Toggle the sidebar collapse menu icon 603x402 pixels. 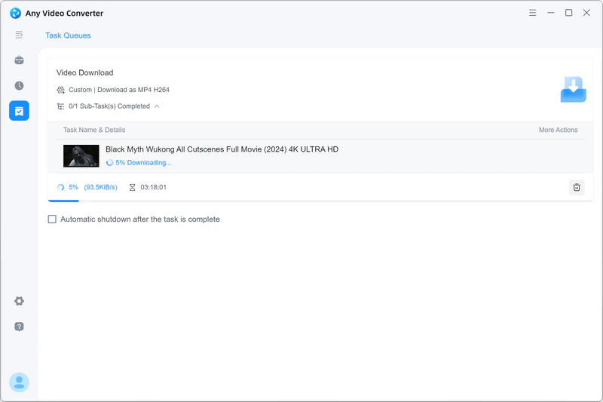pyautogui.click(x=19, y=35)
